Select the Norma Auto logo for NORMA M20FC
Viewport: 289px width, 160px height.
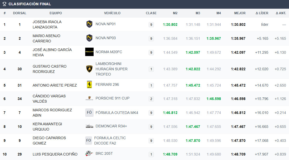89,52
